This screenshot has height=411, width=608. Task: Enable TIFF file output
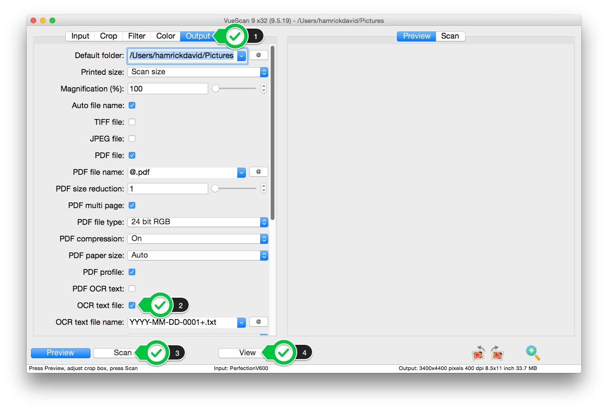pos(132,122)
